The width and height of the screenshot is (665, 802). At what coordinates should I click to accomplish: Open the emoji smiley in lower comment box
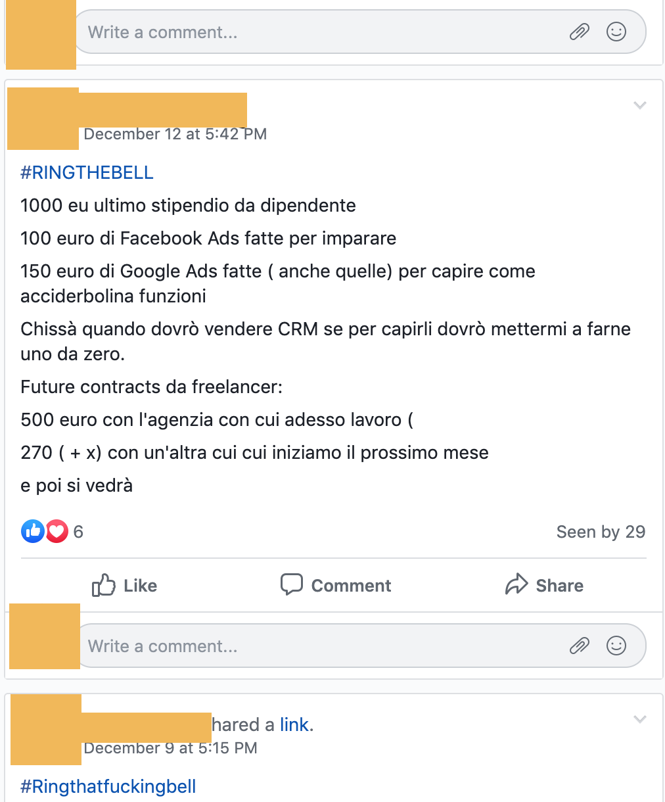[x=616, y=646]
